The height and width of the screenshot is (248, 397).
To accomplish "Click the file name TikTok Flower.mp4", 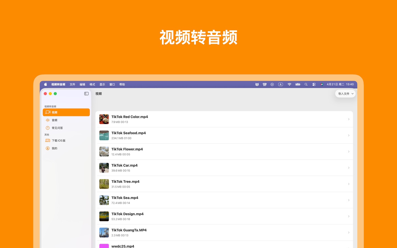I will (127, 149).
